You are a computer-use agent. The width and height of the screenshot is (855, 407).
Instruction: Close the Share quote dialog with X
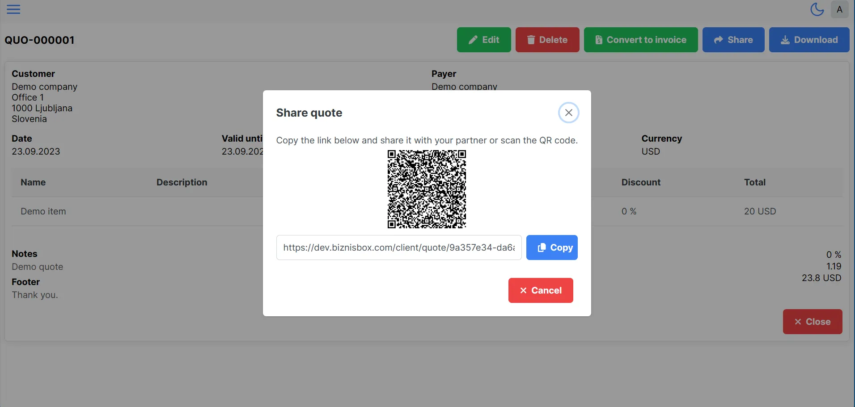(x=568, y=113)
